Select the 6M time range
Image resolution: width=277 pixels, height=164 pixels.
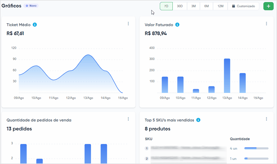click(207, 6)
